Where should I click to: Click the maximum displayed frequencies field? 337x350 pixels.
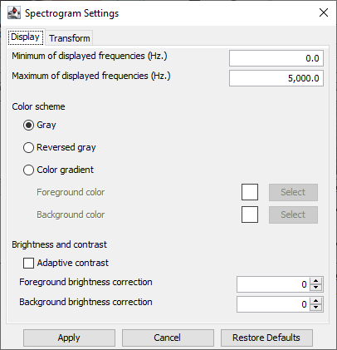pos(276,78)
